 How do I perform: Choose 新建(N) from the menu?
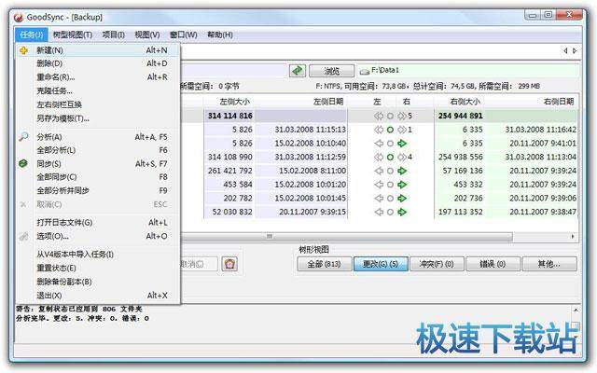[97, 50]
